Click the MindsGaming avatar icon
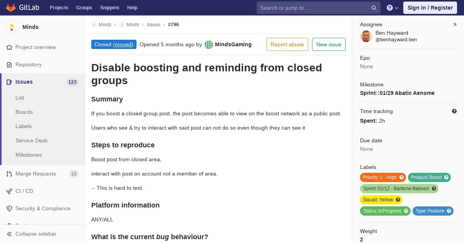The height and width of the screenshot is (243, 464). tap(209, 44)
